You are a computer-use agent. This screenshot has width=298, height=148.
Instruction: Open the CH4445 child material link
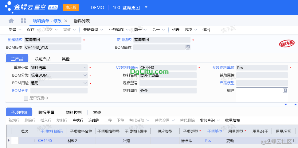pos(45,140)
